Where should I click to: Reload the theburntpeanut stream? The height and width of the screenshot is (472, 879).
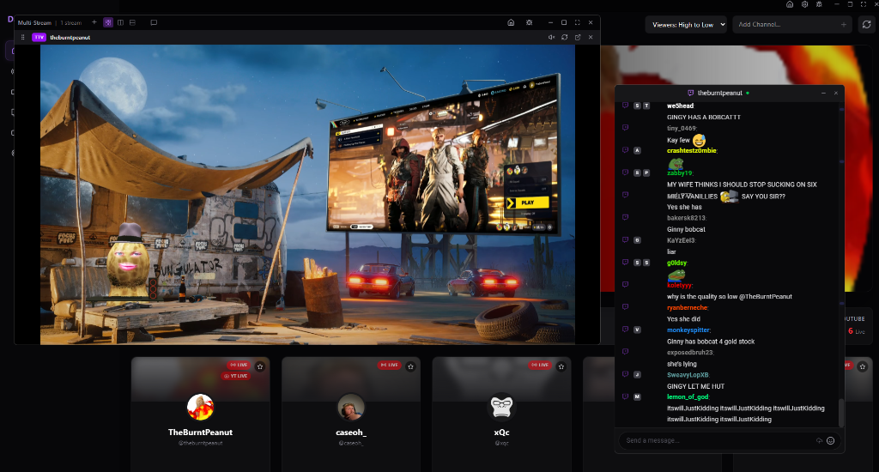(564, 37)
